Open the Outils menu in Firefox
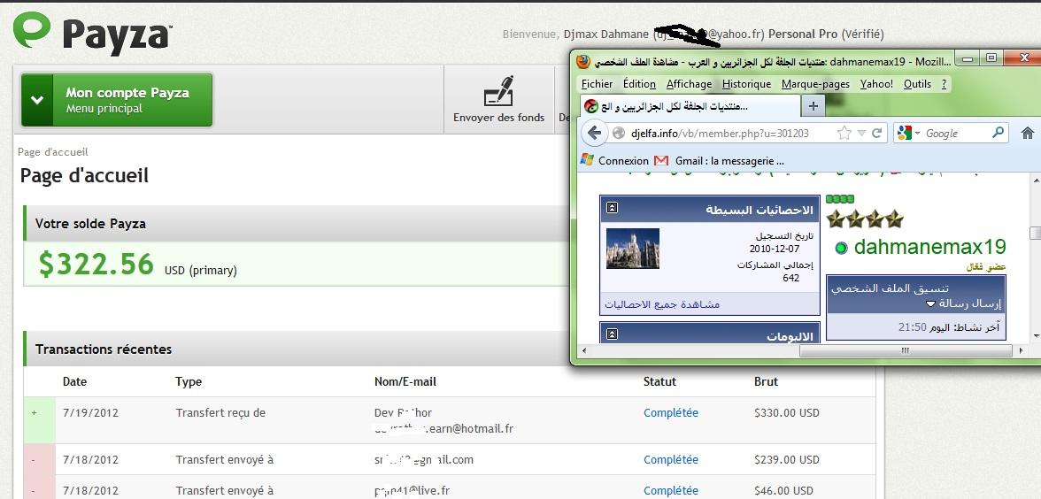 [917, 83]
